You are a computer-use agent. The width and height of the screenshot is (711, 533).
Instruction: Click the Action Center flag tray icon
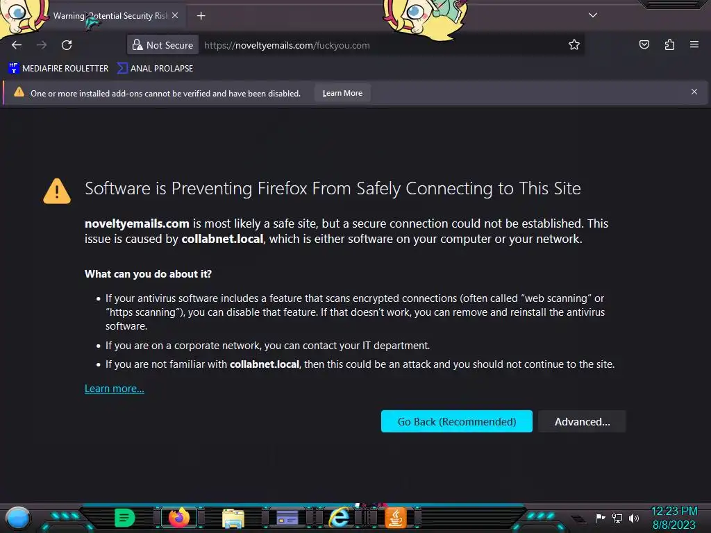click(600, 518)
